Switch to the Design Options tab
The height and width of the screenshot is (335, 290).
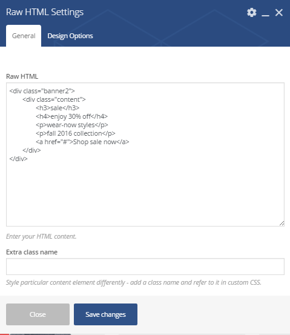(x=70, y=36)
